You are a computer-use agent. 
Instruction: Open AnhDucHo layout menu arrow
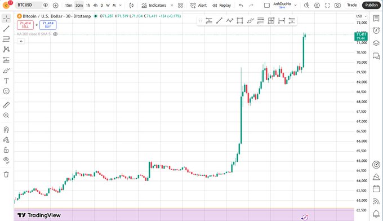296,5
